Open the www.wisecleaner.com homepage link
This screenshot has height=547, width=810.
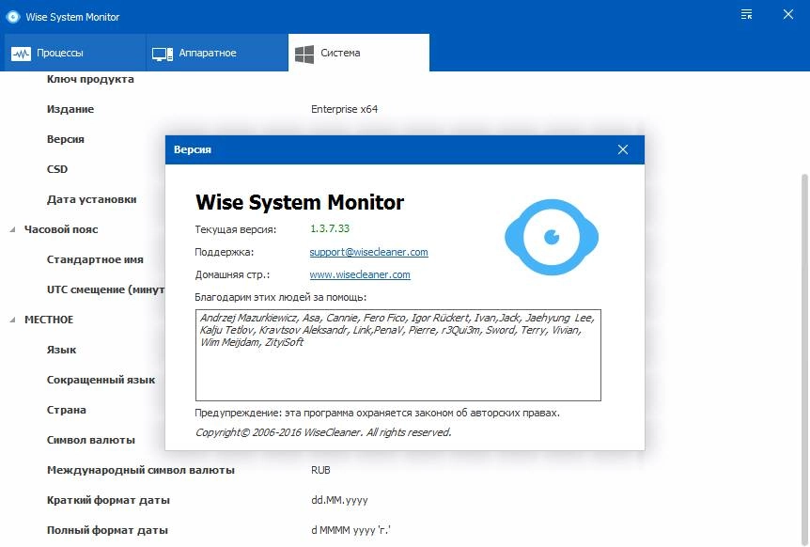click(x=360, y=274)
